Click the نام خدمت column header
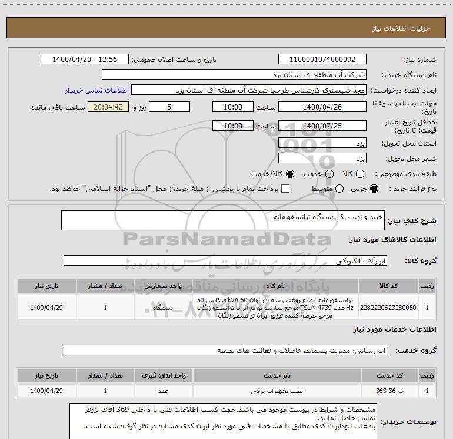Image resolution: width=453 pixels, height=439 pixels. click(277, 375)
